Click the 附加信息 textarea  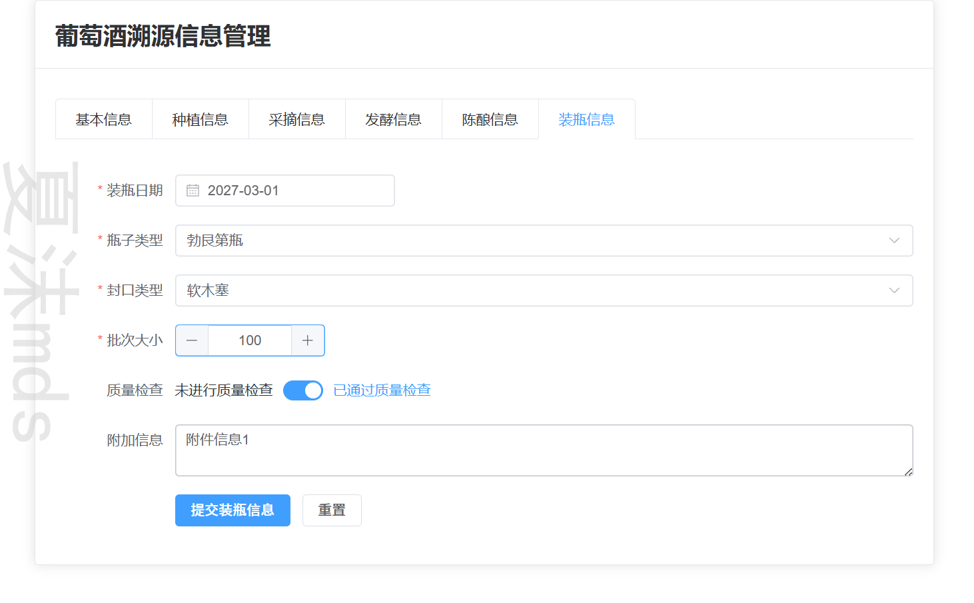coord(544,450)
